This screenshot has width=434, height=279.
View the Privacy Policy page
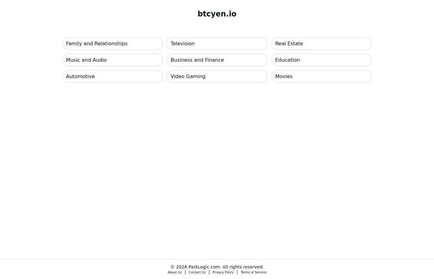223,272
